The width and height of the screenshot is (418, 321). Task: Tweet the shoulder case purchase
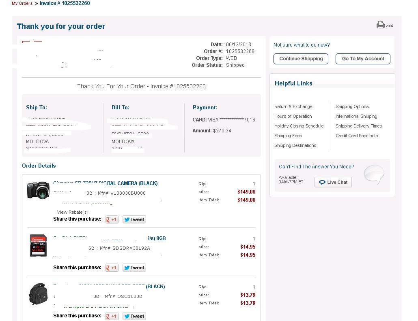(134, 316)
